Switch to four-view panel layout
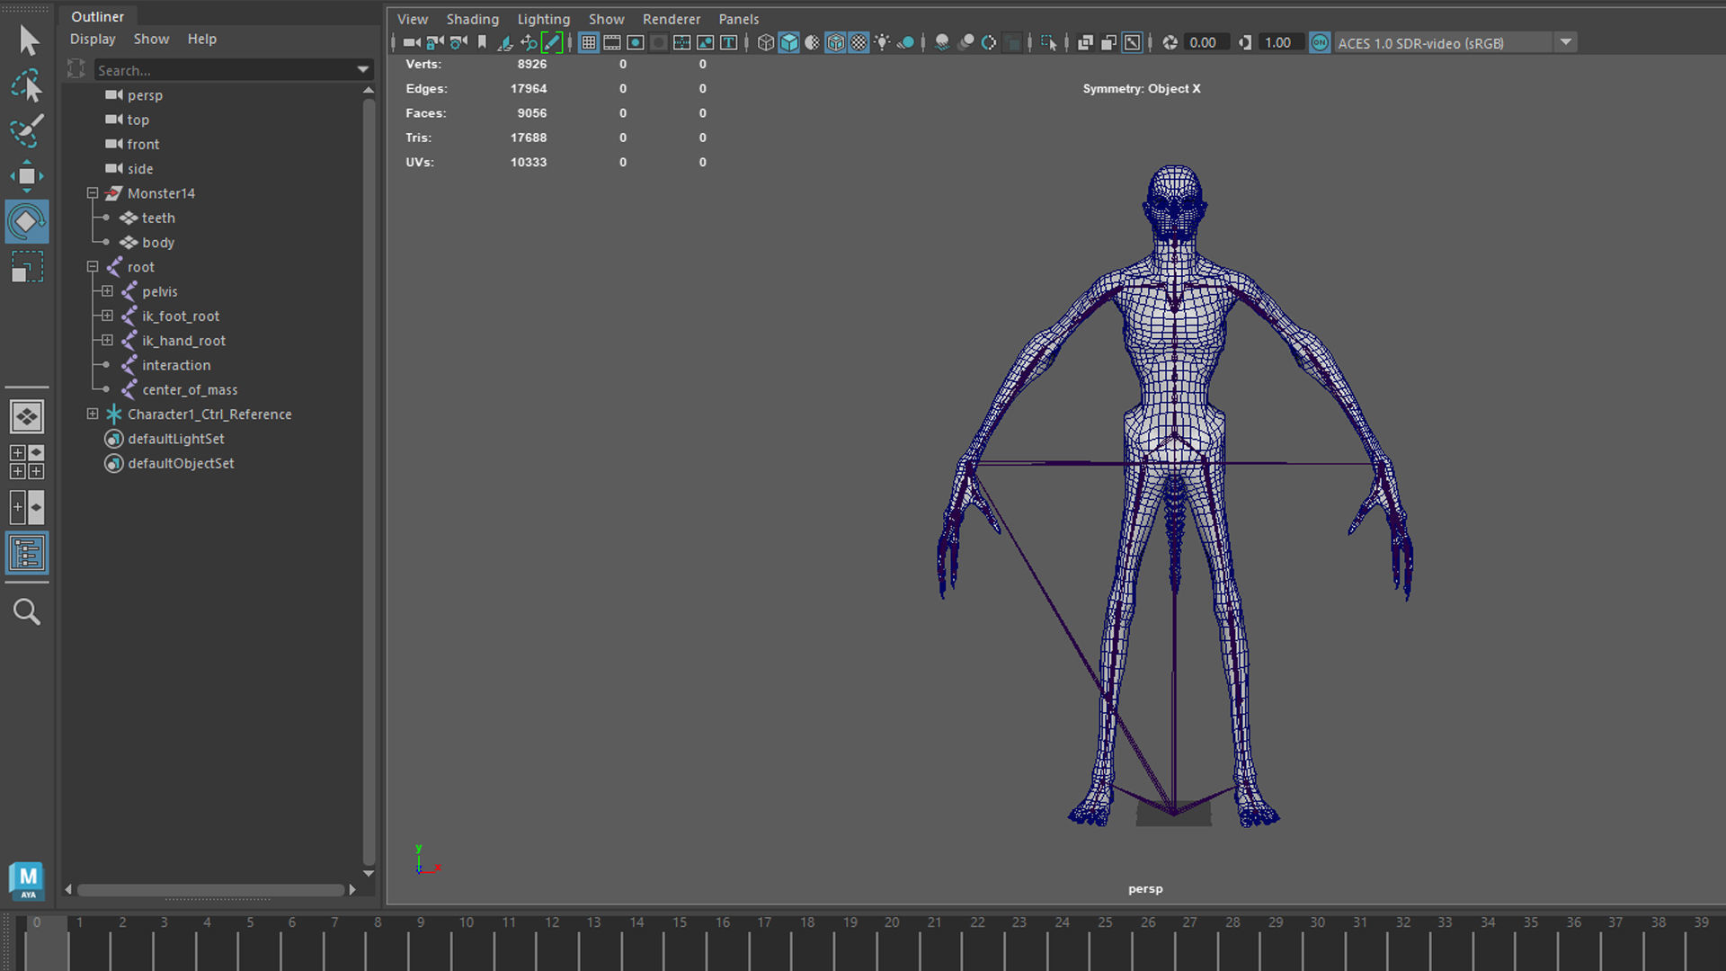This screenshot has height=971, width=1726. 27,462
